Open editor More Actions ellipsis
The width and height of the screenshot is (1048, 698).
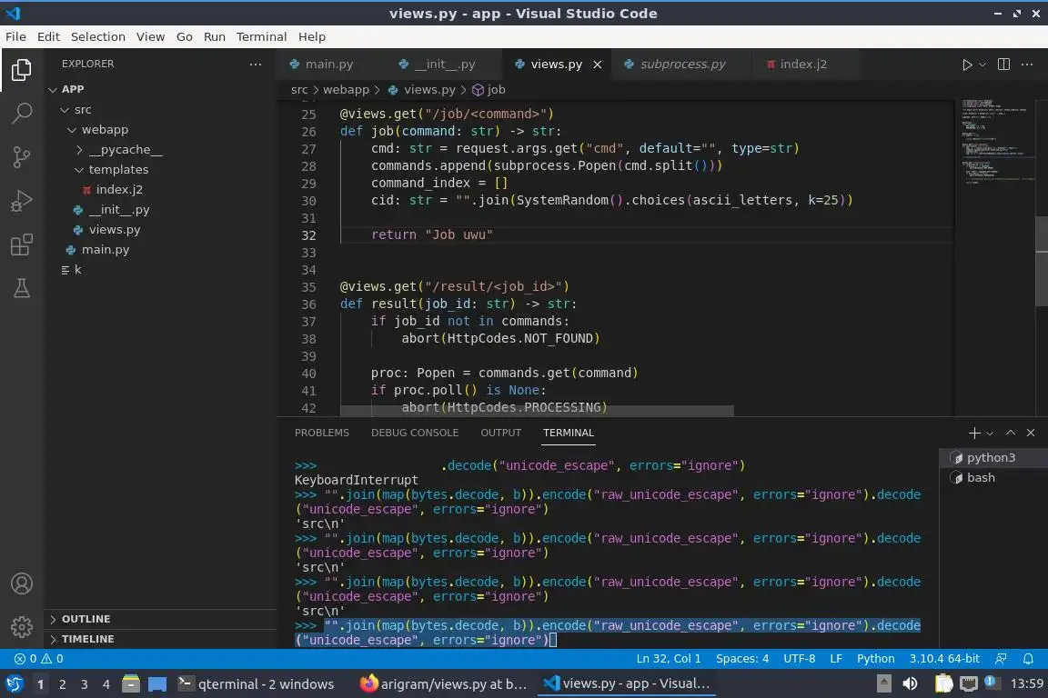pyautogui.click(x=1027, y=65)
